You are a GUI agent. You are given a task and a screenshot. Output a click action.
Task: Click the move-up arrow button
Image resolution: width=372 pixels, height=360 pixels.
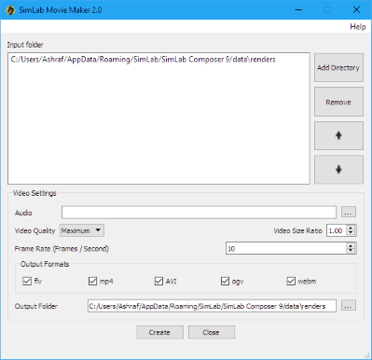pos(338,135)
